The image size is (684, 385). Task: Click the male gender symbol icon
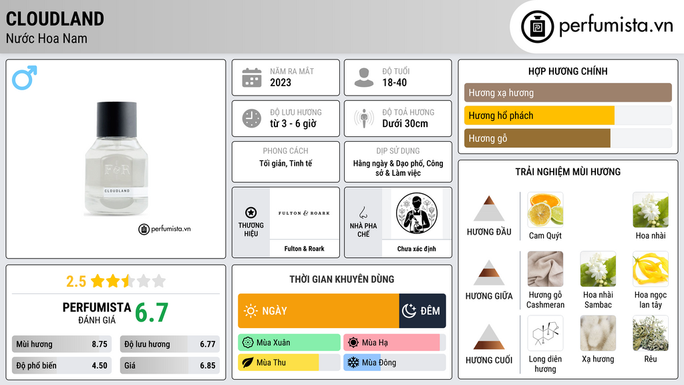pyautogui.click(x=25, y=78)
